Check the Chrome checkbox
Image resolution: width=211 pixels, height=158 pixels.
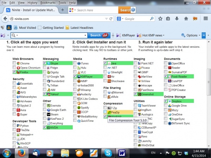point(14,63)
